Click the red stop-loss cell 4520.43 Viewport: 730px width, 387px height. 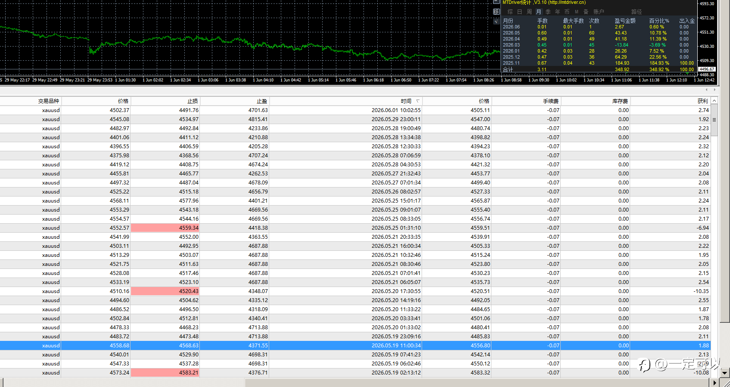click(165, 291)
